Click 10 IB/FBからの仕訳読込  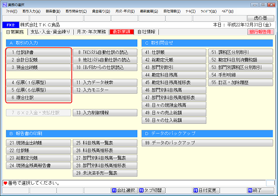pyautogui.click(x=105, y=67)
